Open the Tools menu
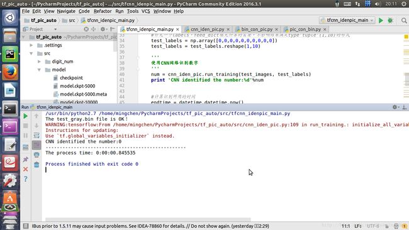Image resolution: width=409 pixels, height=230 pixels. pyautogui.click(x=133, y=11)
